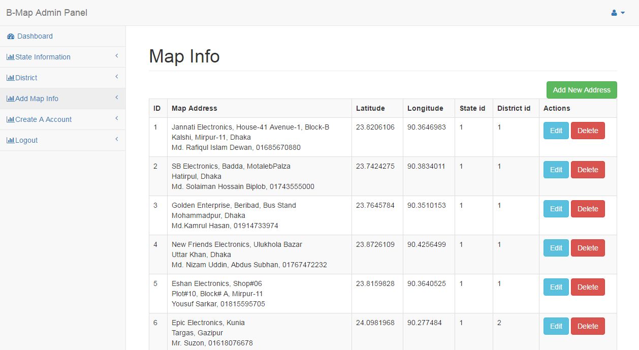The height and width of the screenshot is (350, 639).
Task: Click the bar chart icon beside Create A Account
Action: coord(10,119)
